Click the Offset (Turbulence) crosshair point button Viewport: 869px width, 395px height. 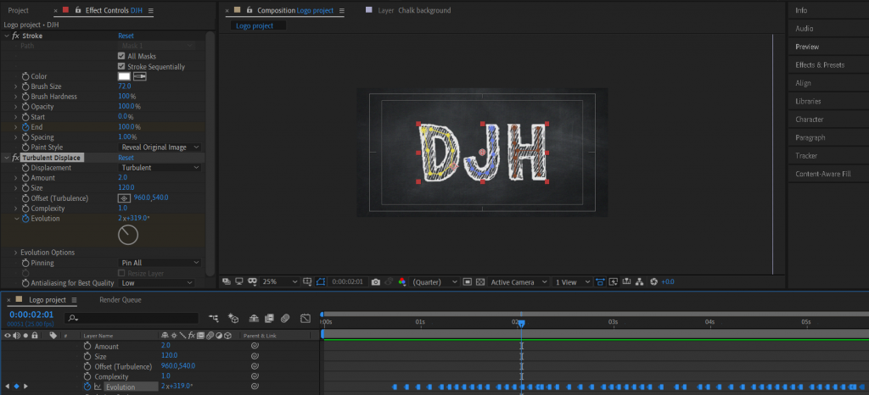click(124, 197)
